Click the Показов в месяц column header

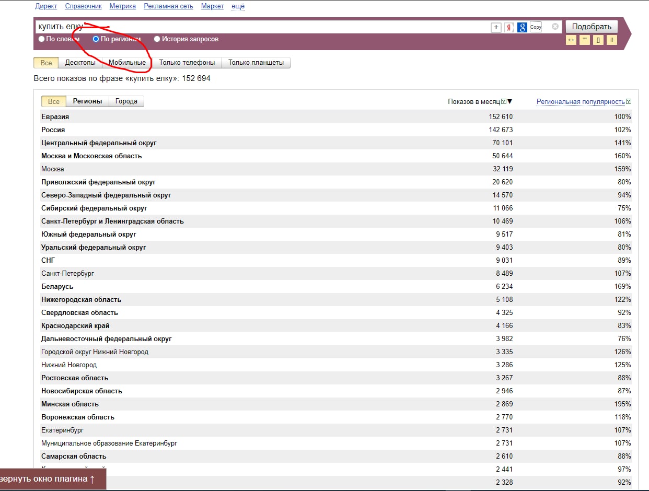474,101
